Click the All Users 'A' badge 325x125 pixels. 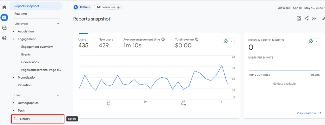pyautogui.click(x=76, y=7)
